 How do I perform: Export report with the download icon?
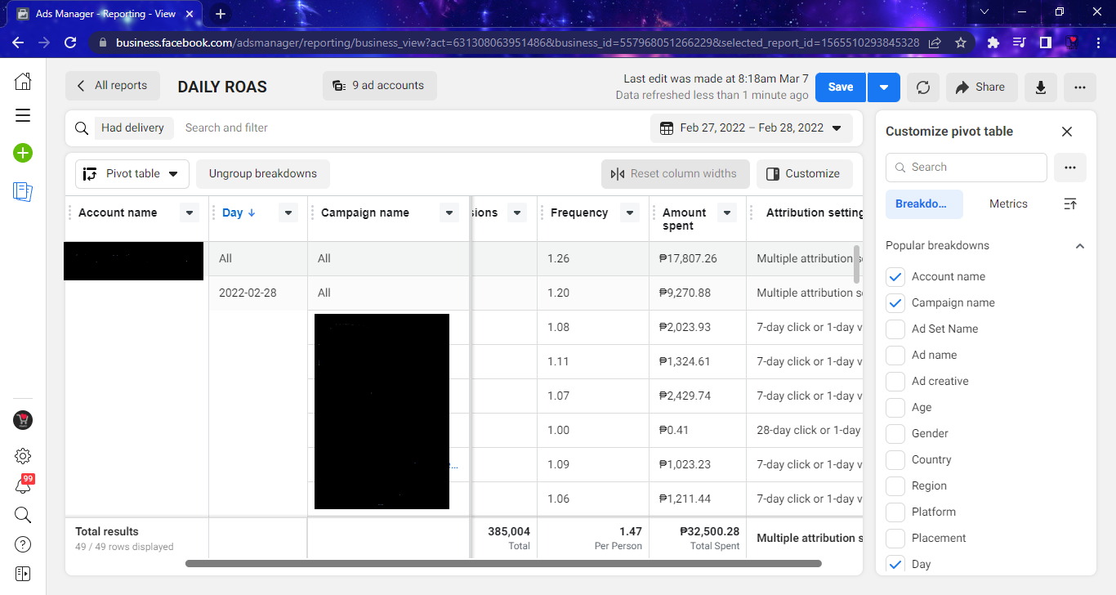point(1041,87)
